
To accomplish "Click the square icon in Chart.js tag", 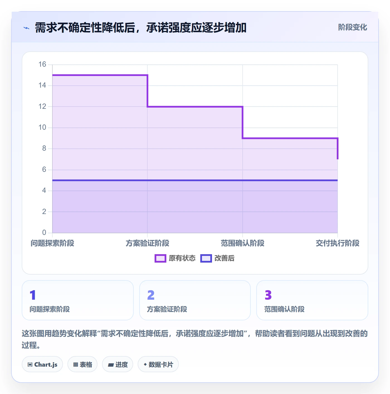I will (x=30, y=365).
